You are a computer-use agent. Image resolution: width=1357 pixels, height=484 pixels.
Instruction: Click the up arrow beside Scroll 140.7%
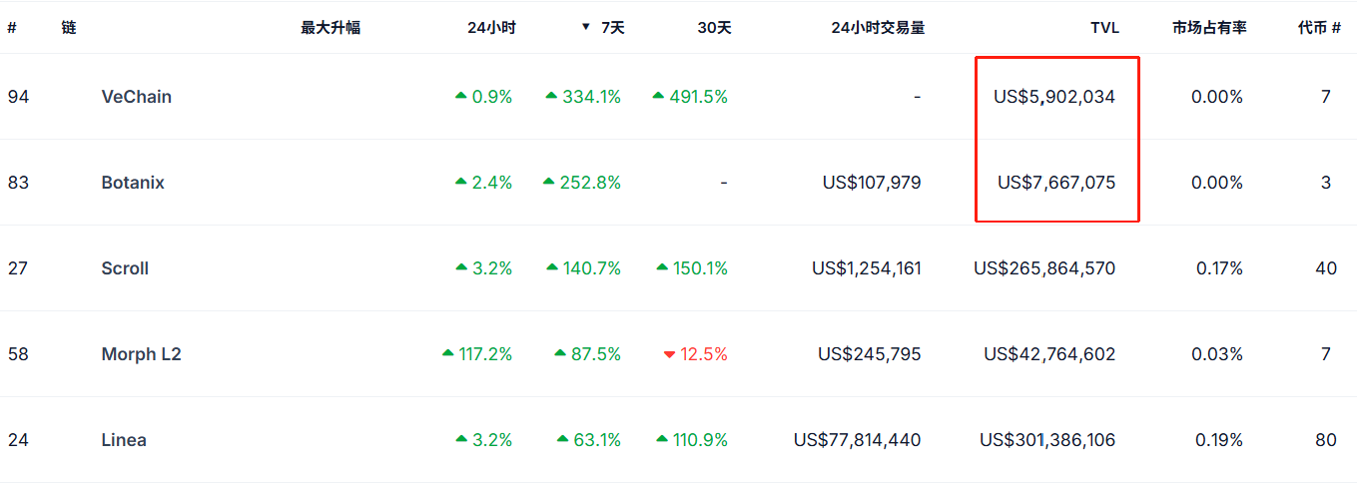click(553, 267)
